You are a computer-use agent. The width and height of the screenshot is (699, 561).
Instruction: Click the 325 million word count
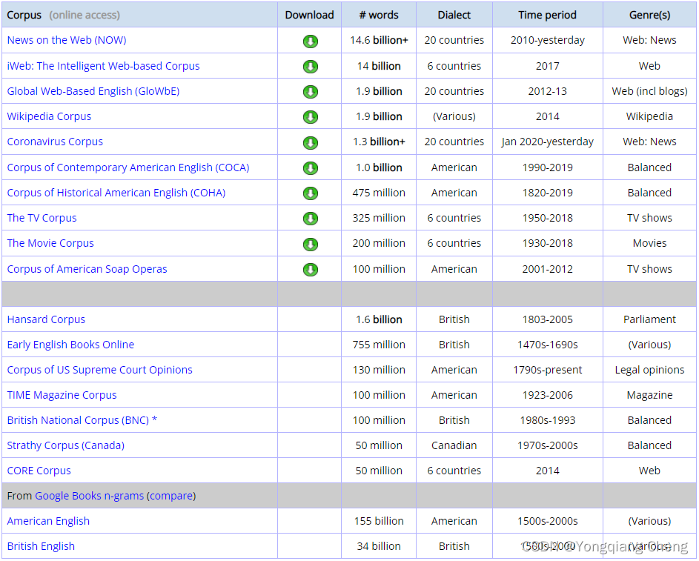point(379,218)
